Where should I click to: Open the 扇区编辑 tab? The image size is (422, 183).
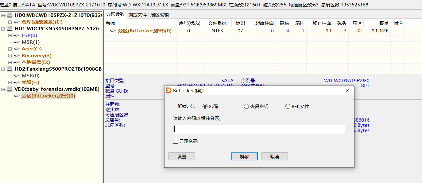tap(160, 15)
